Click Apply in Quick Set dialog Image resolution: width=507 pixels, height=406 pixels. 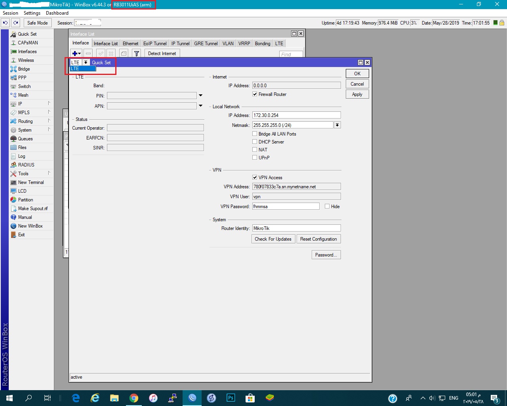pos(357,94)
